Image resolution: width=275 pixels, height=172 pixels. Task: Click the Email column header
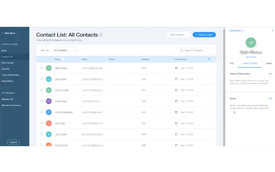pyautogui.click(x=85, y=59)
